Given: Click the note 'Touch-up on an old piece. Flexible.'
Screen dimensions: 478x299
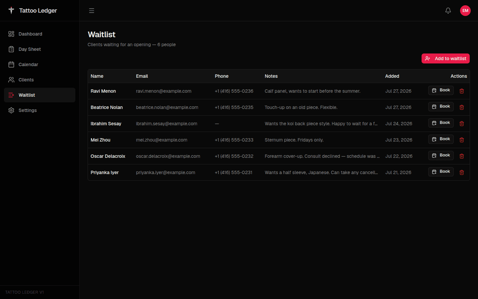Looking at the screenshot, I should pyautogui.click(x=301, y=107).
